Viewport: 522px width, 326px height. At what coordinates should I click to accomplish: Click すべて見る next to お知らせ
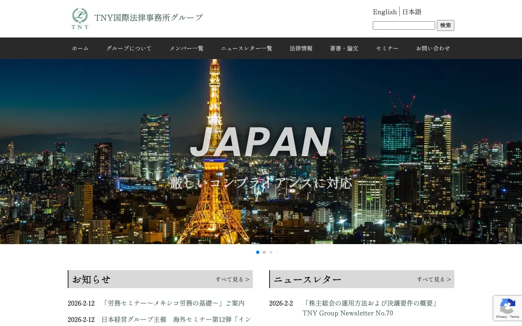(x=232, y=279)
